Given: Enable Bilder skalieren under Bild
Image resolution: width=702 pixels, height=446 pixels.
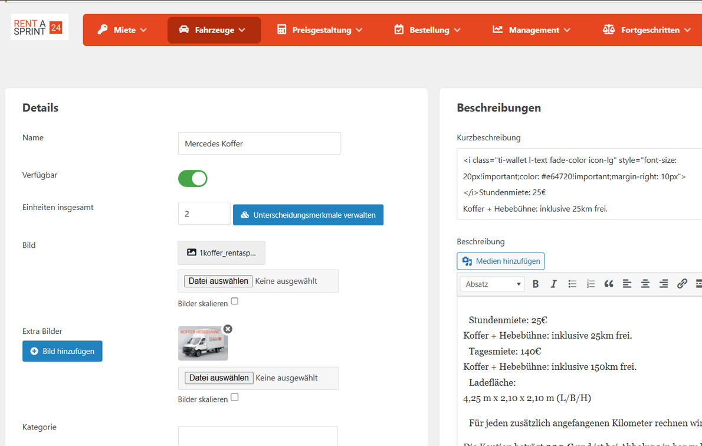Looking at the screenshot, I should (x=235, y=301).
